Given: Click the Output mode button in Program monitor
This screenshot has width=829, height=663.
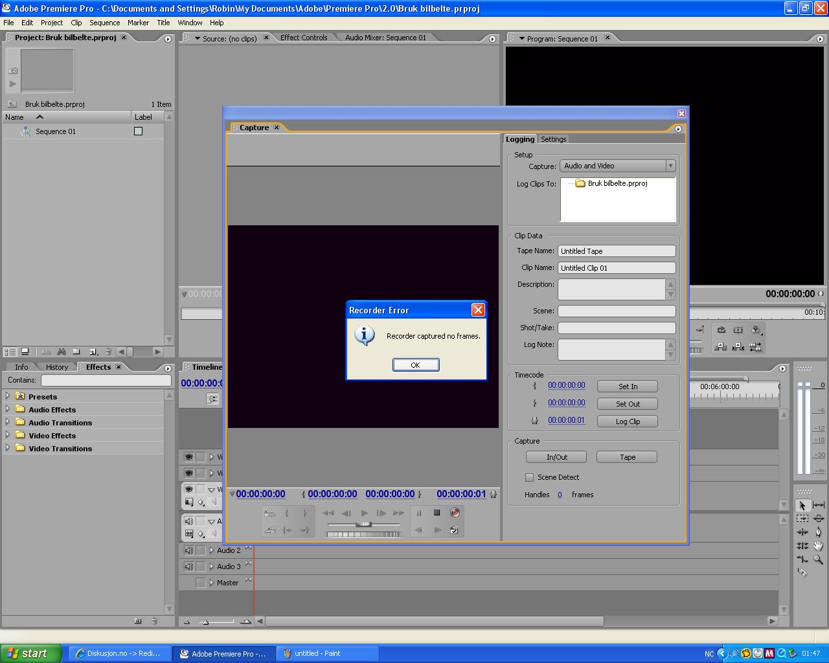Looking at the screenshot, I should (756, 330).
